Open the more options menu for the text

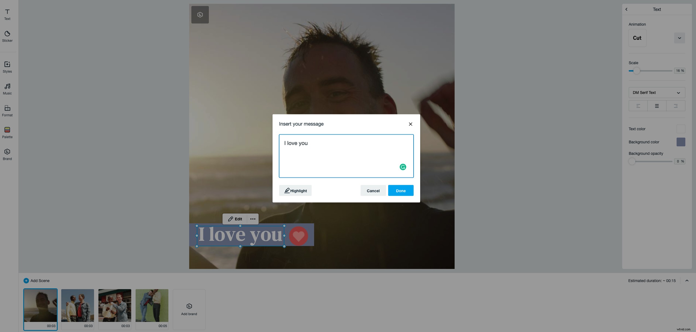pos(252,219)
